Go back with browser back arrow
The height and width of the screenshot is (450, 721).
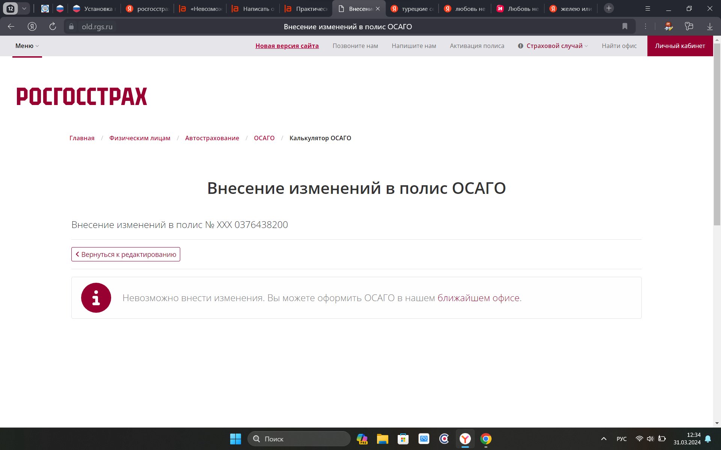pyautogui.click(x=11, y=26)
